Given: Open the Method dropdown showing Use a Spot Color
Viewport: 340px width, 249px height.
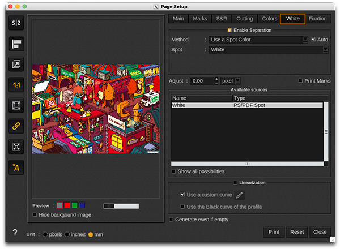Looking at the screenshot, I should [258, 40].
